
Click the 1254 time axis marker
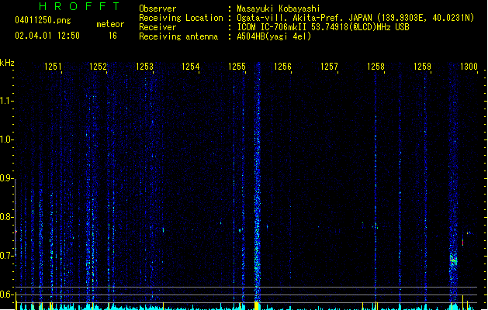pos(191,67)
